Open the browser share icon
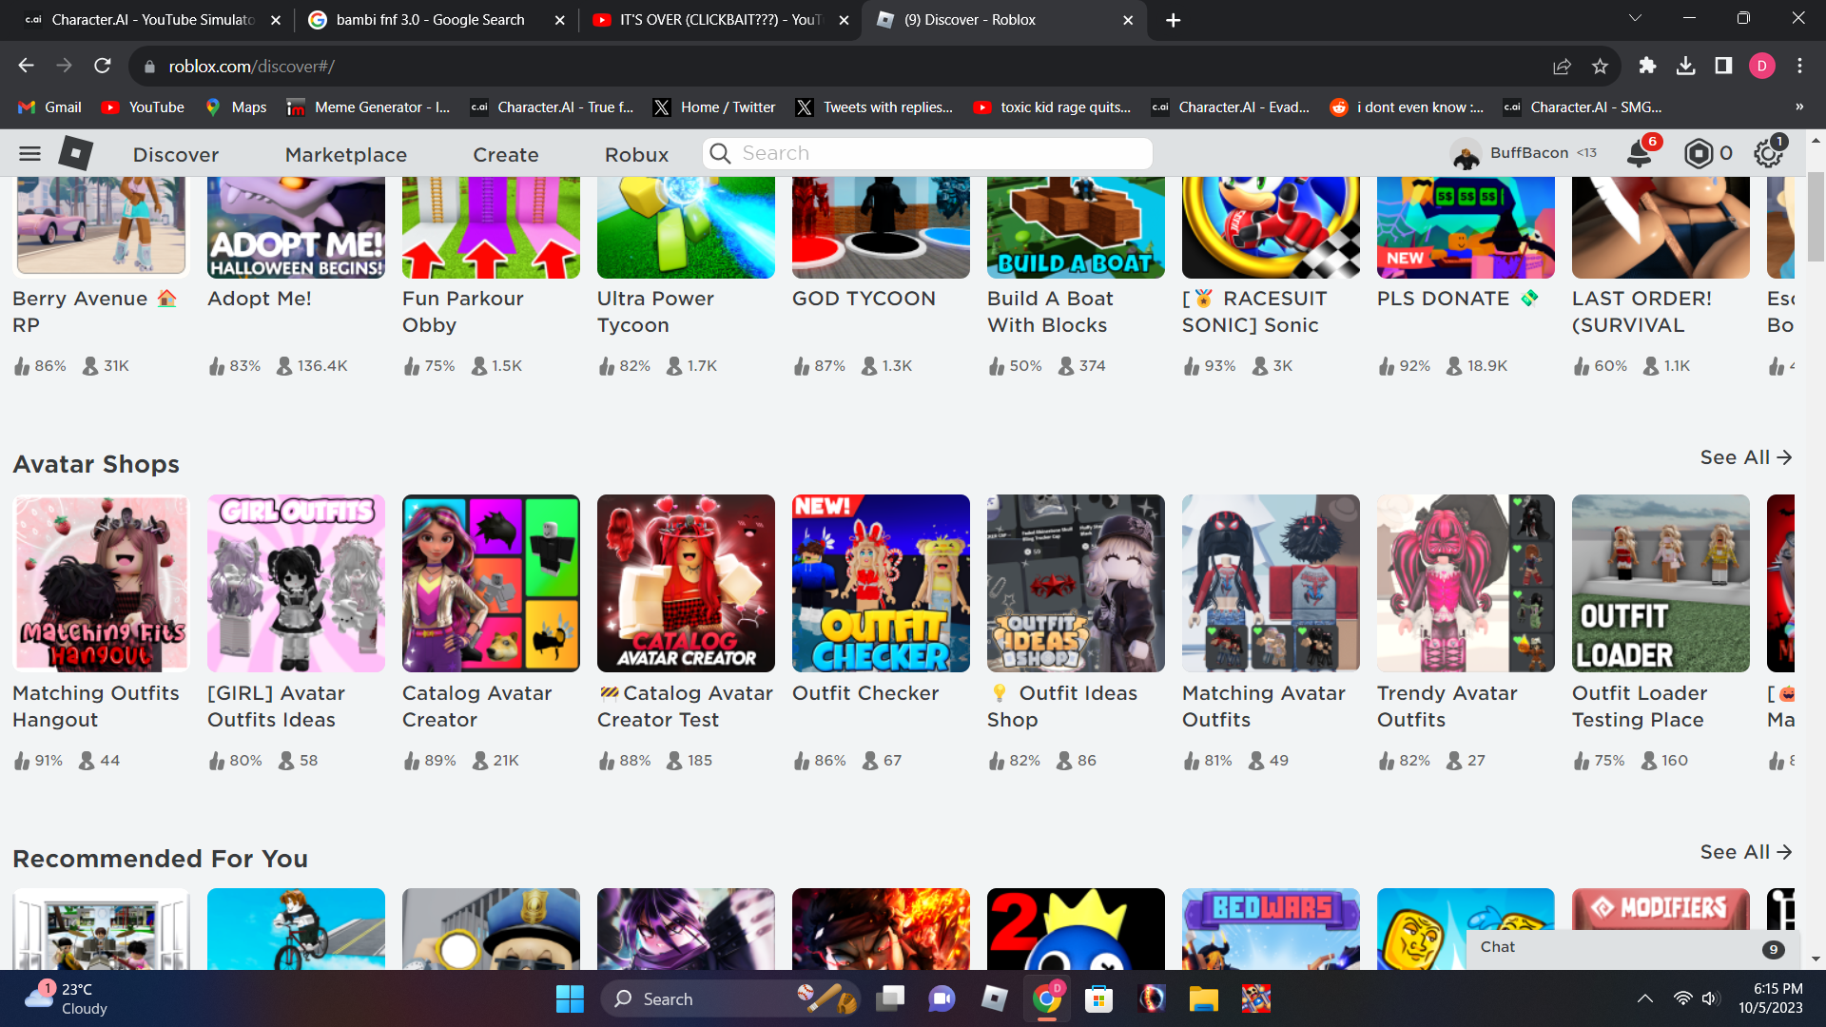1826x1027 pixels. (x=1562, y=66)
